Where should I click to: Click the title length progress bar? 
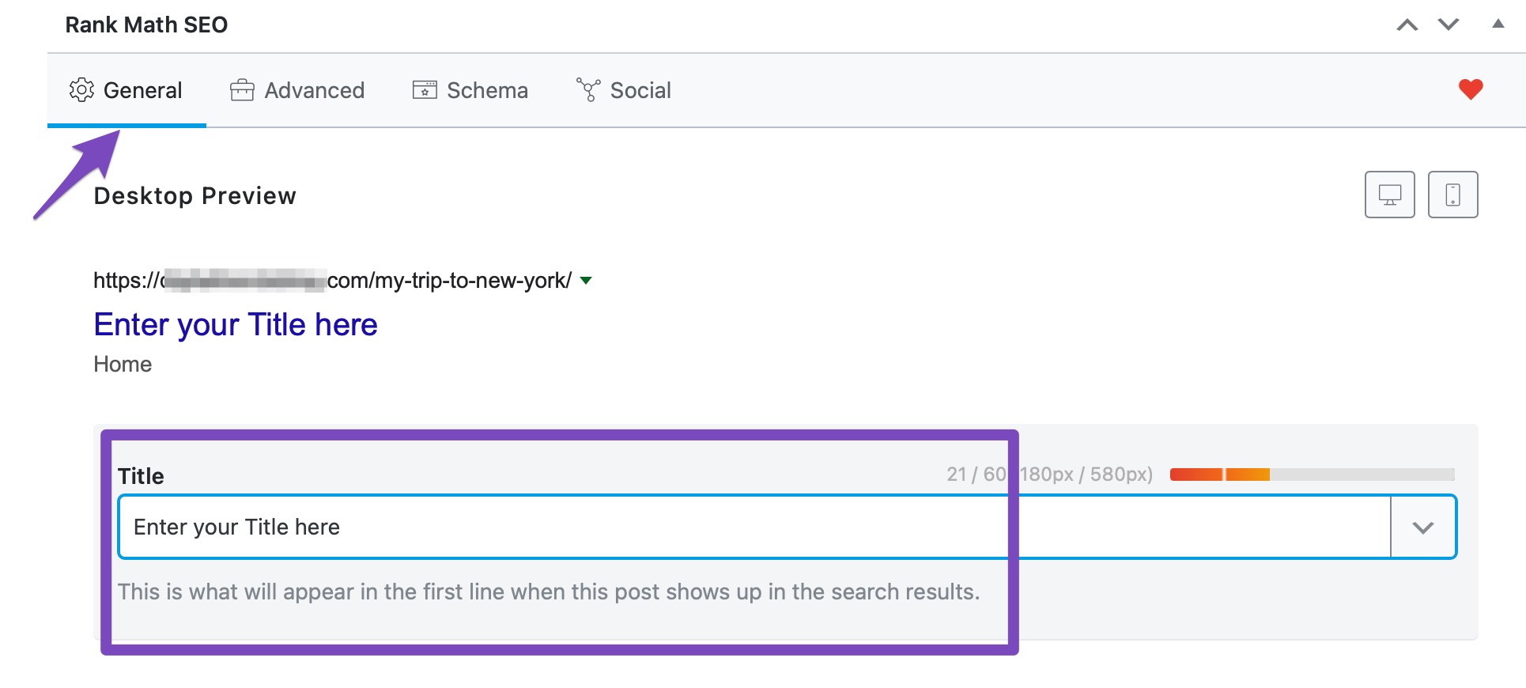tap(1313, 474)
